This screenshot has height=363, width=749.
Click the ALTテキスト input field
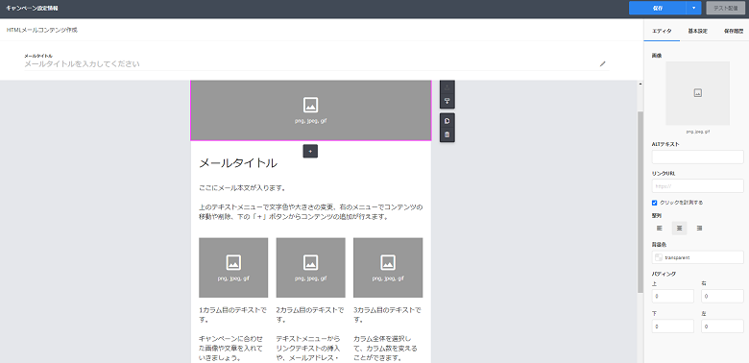point(697,157)
